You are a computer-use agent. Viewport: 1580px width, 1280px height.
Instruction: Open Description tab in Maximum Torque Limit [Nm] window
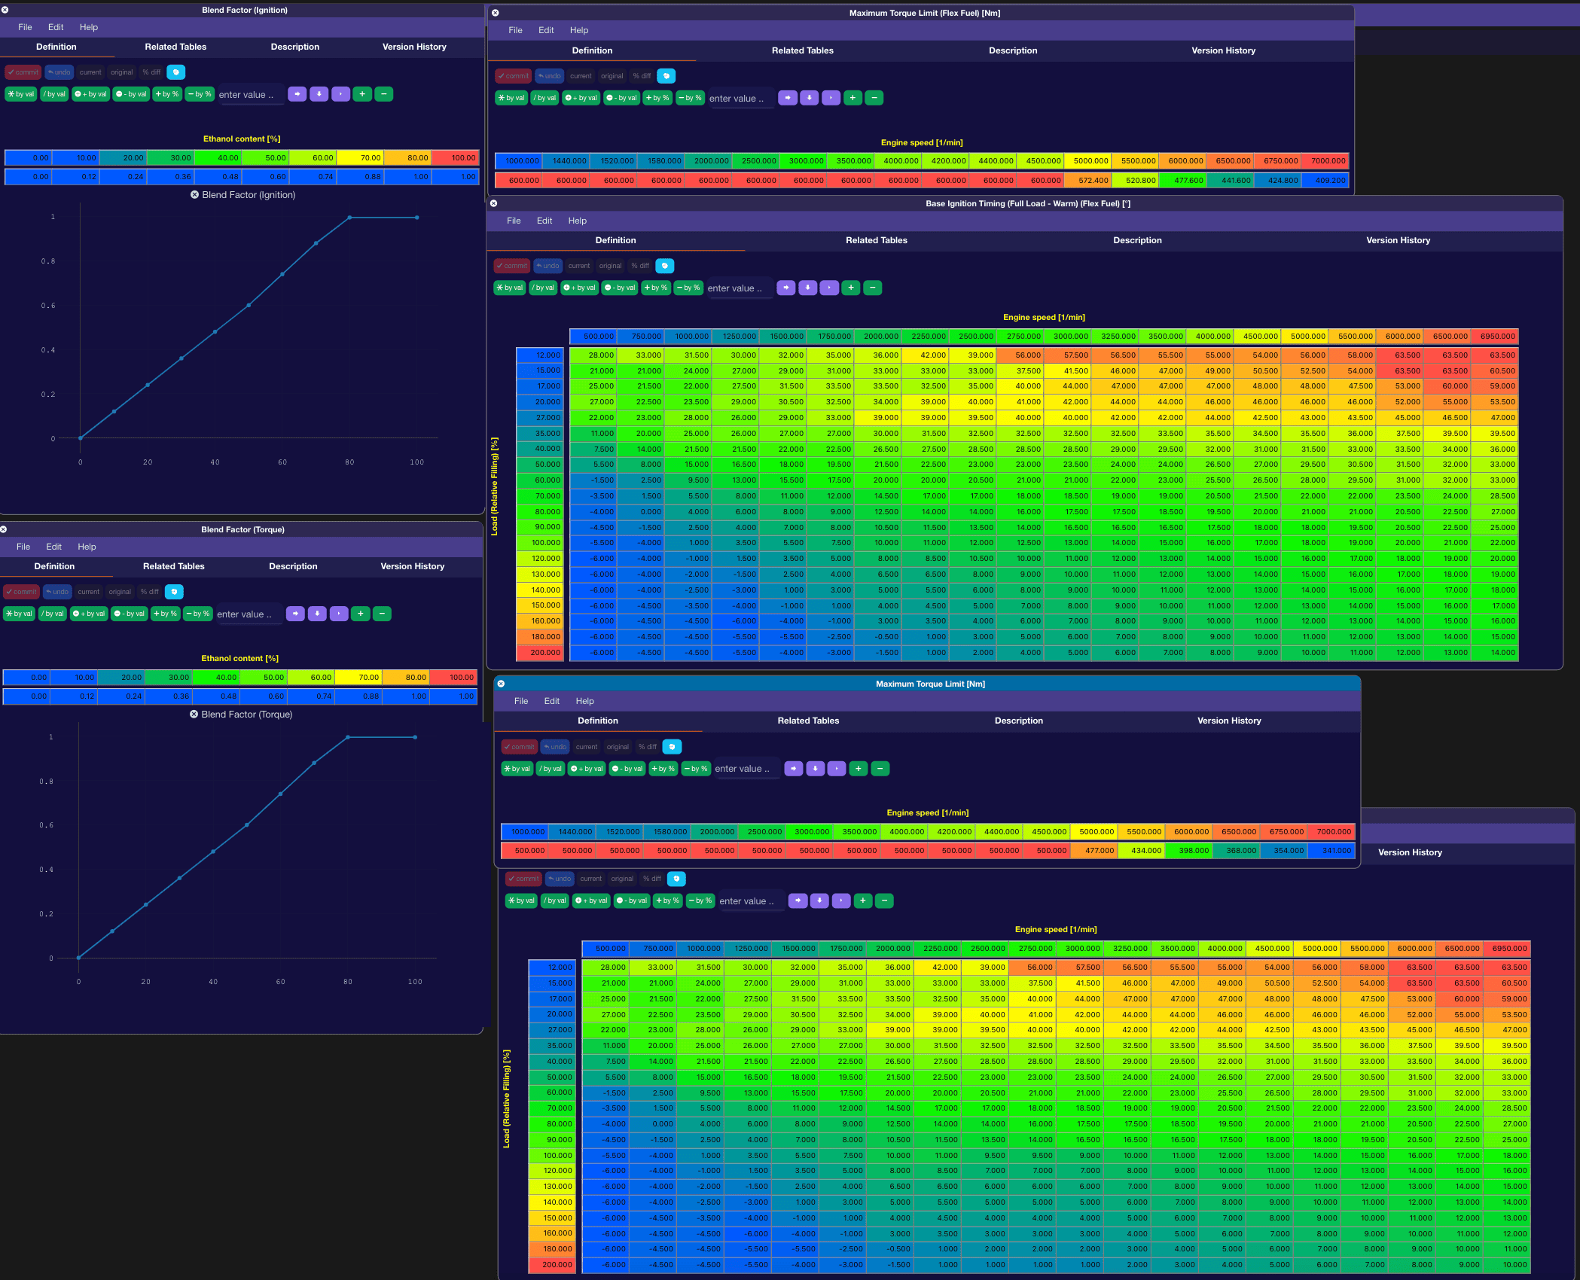point(1018,721)
